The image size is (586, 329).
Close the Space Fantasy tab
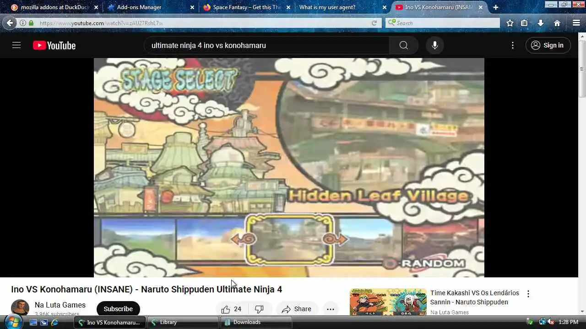(x=288, y=7)
